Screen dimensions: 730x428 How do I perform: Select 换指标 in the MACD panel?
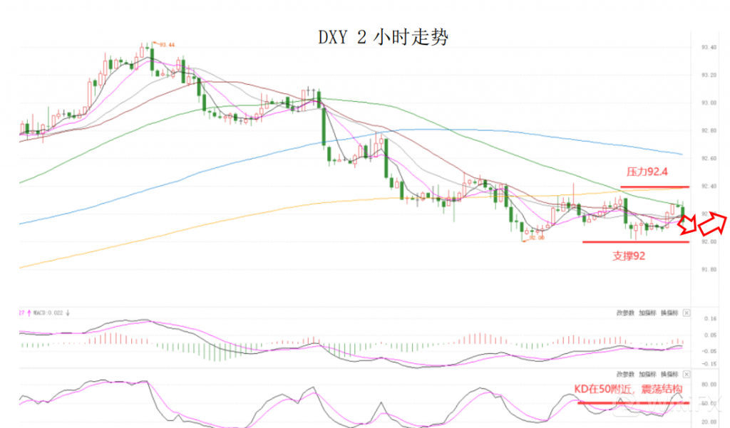(x=669, y=313)
